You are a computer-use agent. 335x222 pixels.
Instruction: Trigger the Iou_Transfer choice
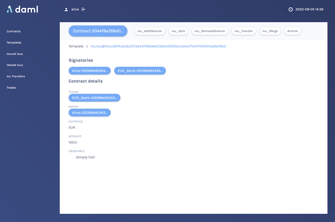[244, 31]
